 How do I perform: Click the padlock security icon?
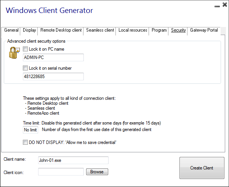[x=14, y=52]
